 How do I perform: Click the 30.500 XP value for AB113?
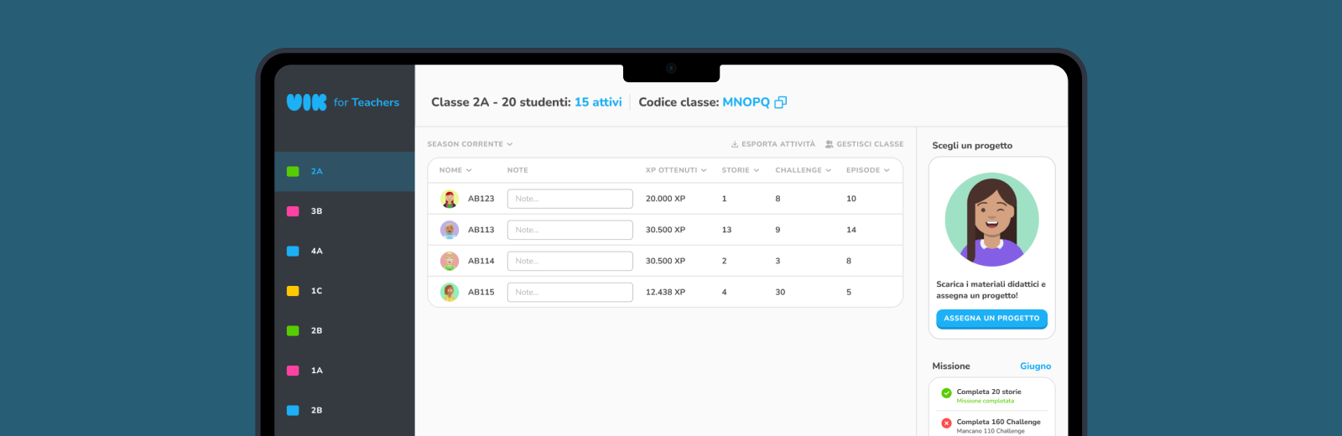[x=665, y=230]
